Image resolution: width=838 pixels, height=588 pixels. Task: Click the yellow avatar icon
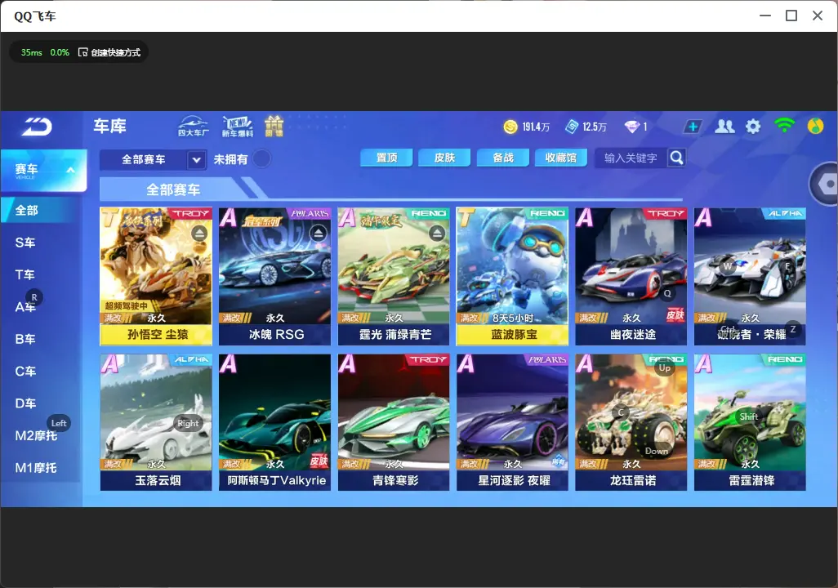click(x=815, y=126)
